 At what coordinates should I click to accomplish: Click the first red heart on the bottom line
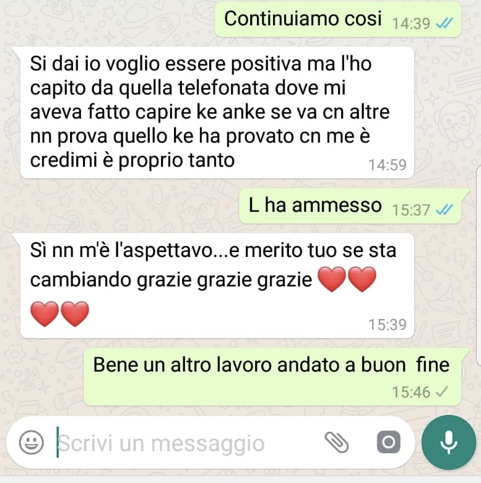pos(45,314)
